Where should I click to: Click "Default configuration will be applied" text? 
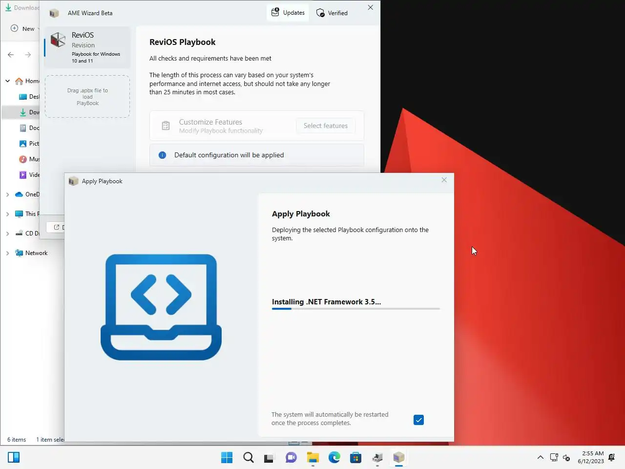tap(229, 155)
